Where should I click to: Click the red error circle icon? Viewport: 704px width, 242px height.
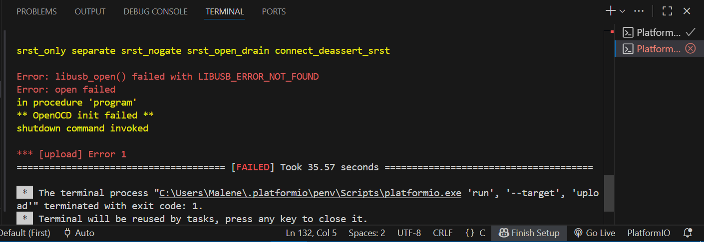click(690, 48)
